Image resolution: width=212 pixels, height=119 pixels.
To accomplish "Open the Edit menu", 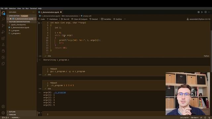I will click(x=6, y=8).
